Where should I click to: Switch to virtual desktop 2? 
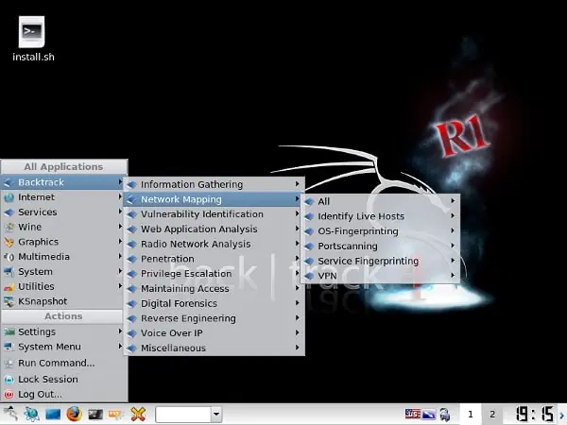(492, 415)
